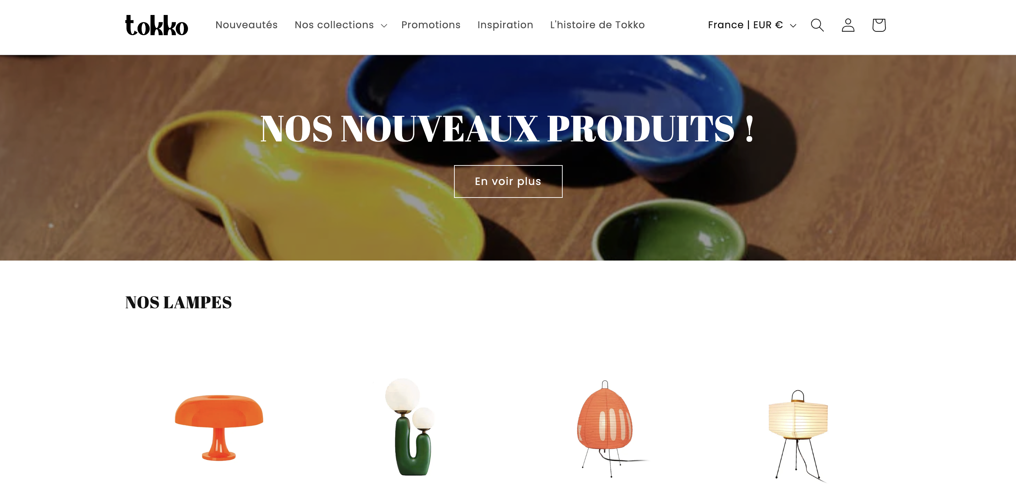
Task: Go to the Nouveautés page
Action: pyautogui.click(x=247, y=25)
